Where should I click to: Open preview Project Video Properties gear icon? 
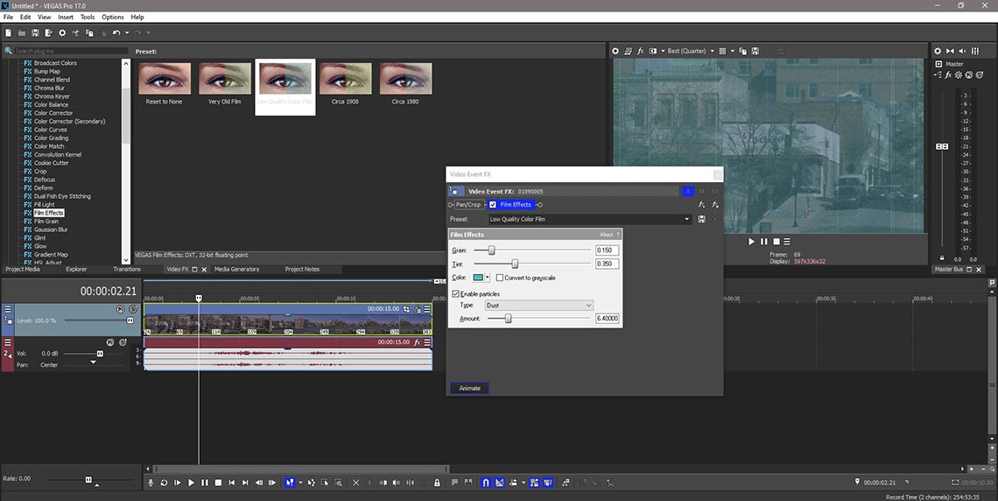pyautogui.click(x=615, y=51)
